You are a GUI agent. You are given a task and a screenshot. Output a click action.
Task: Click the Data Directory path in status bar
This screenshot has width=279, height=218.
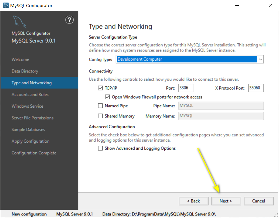[159, 214]
